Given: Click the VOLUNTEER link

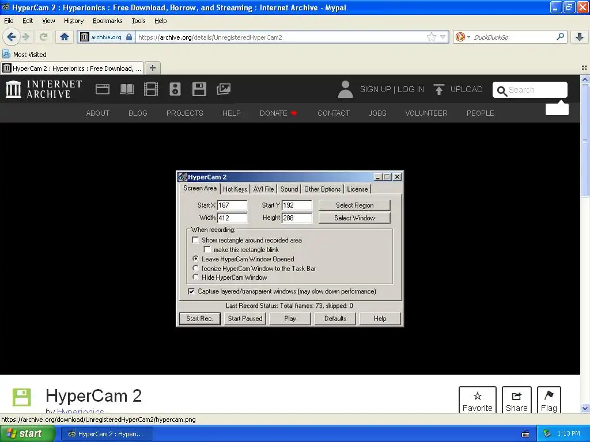Looking at the screenshot, I should [x=426, y=113].
